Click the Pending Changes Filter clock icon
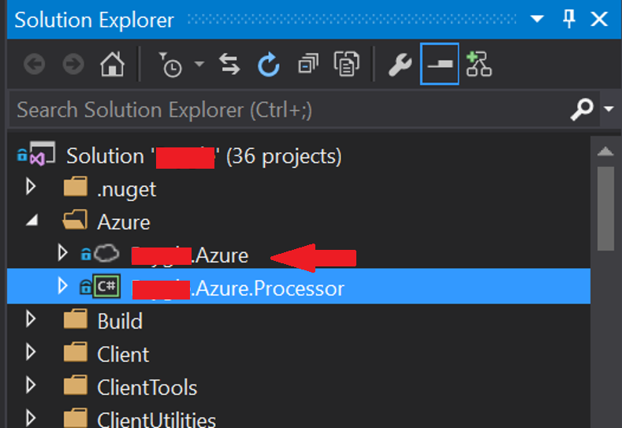Screen dimensions: 622x428 pyautogui.click(x=171, y=65)
